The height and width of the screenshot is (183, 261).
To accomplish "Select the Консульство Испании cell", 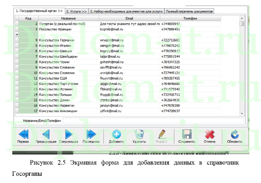I will pos(69,89).
